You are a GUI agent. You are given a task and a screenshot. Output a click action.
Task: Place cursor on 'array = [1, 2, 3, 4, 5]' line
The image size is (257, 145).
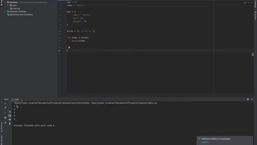[81, 31]
